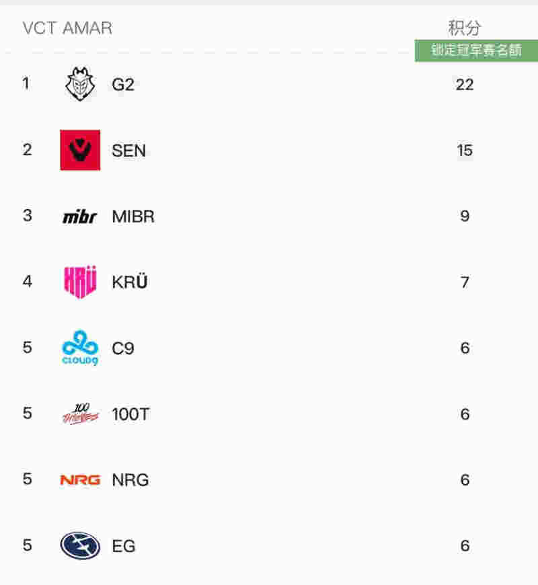The height and width of the screenshot is (585, 538).
Task: Select the MIBR team name
Action: pos(133,217)
